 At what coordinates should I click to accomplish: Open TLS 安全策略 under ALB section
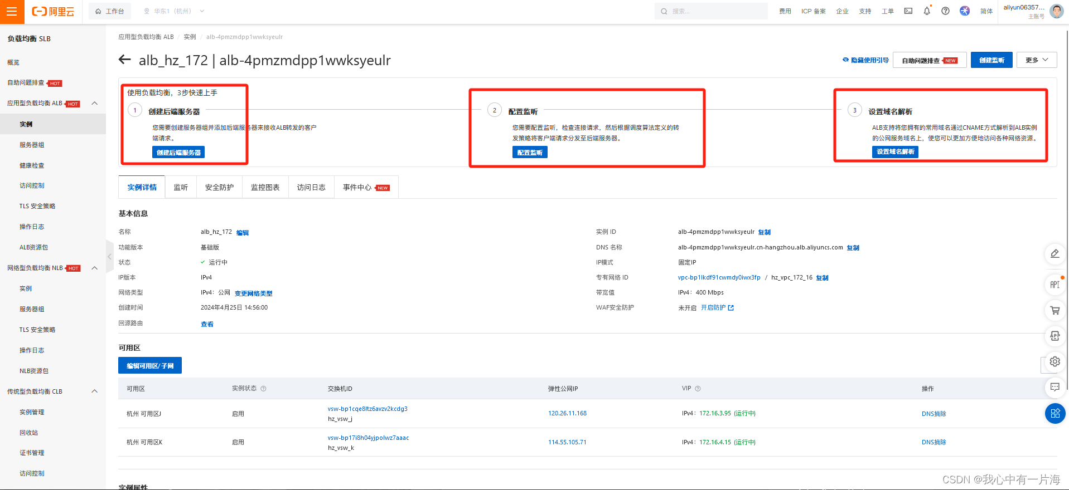click(x=37, y=206)
